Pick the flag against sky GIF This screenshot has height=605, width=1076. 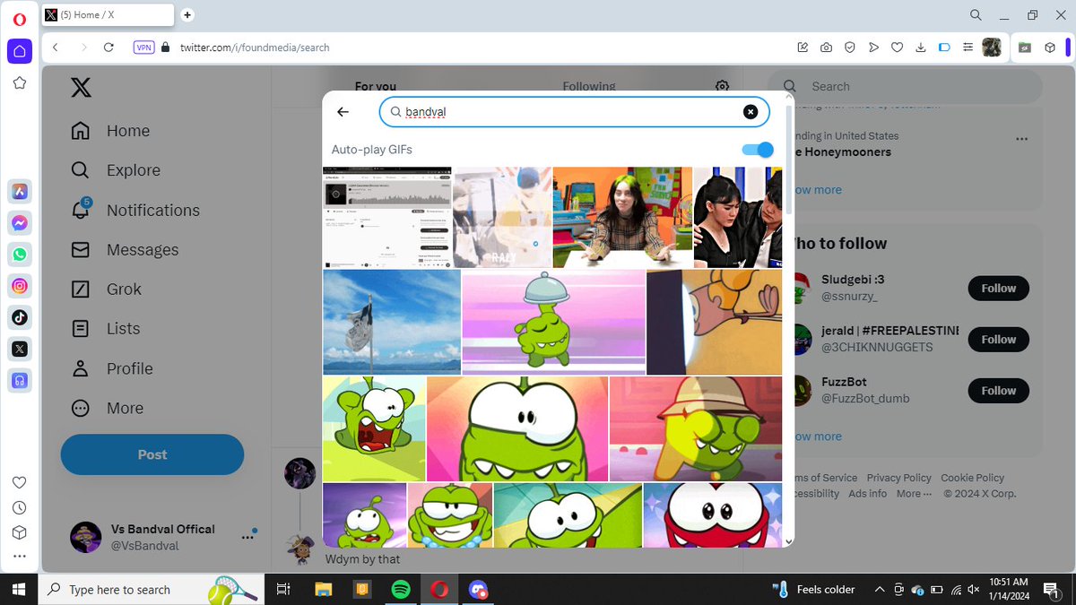392,322
